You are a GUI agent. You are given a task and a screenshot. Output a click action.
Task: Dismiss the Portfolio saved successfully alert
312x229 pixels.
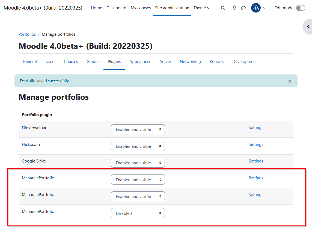pyautogui.click(x=290, y=81)
